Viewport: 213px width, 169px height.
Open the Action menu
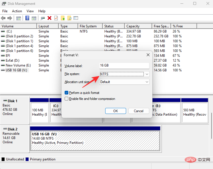click(17, 11)
